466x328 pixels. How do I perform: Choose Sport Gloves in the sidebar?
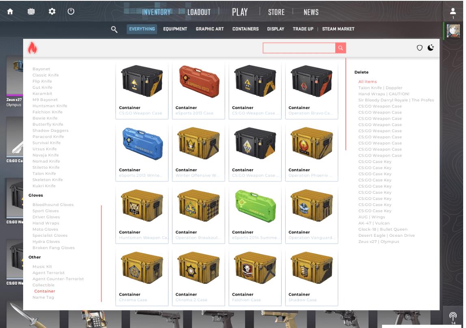(x=45, y=211)
